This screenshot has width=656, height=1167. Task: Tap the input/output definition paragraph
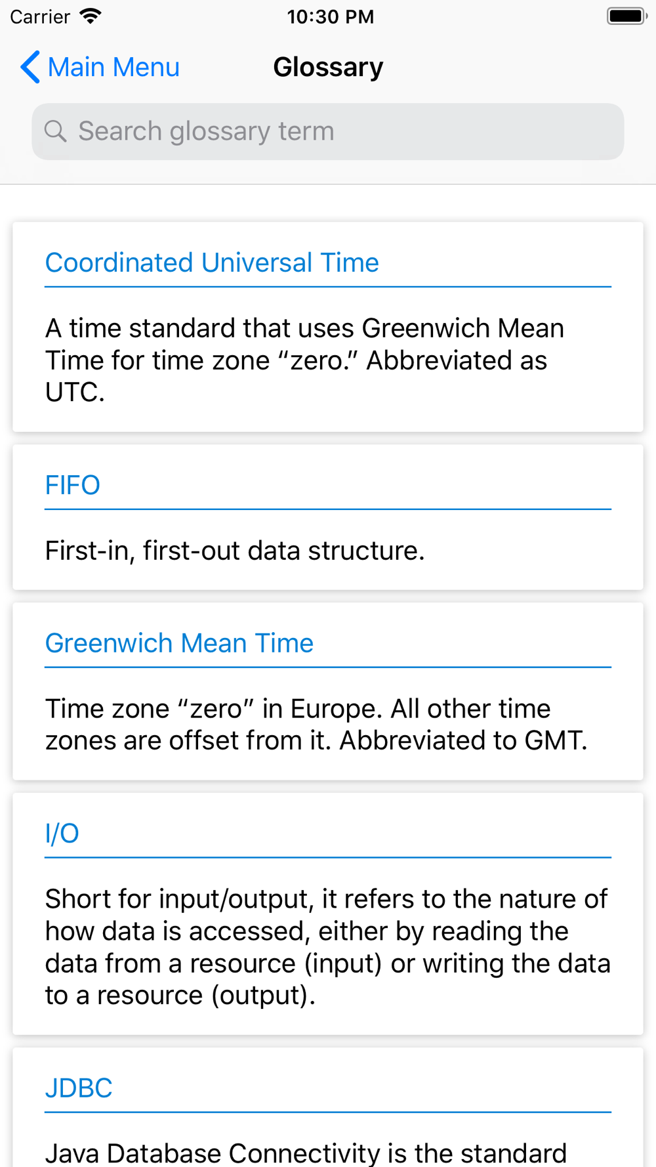pos(328,947)
